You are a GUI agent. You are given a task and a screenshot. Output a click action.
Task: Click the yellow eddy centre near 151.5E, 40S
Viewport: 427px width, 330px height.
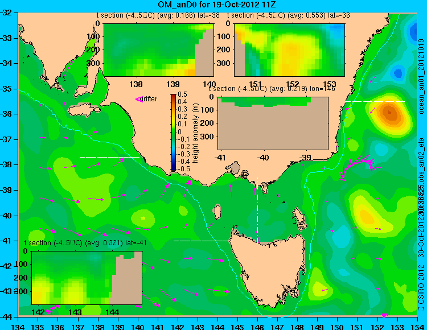coord(367,216)
